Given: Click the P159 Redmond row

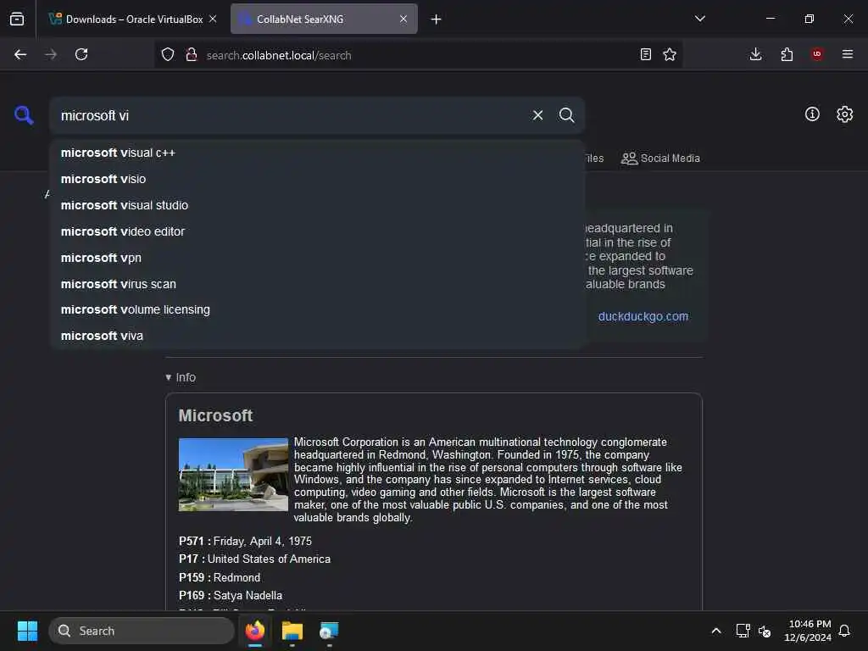Looking at the screenshot, I should tap(220, 577).
